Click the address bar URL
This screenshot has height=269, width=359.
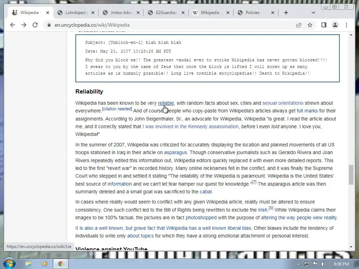coord(92,25)
